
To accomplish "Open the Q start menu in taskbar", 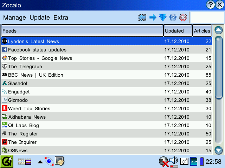I will [x=7, y=161].
